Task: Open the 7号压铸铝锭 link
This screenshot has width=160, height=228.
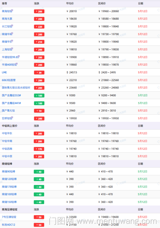Action: (9, 217)
